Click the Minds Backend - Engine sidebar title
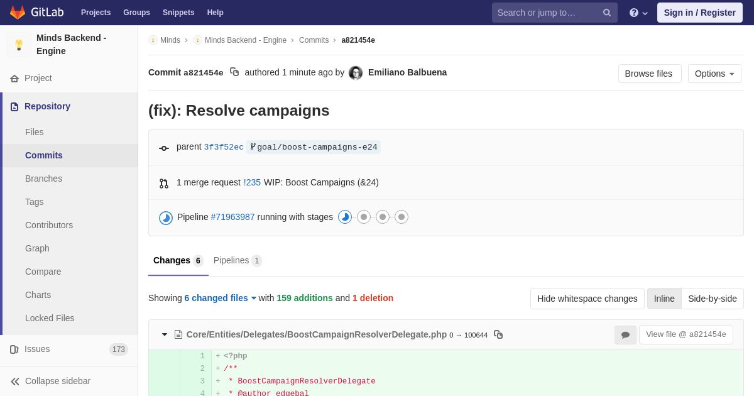The width and height of the screenshot is (754, 396). [x=72, y=45]
